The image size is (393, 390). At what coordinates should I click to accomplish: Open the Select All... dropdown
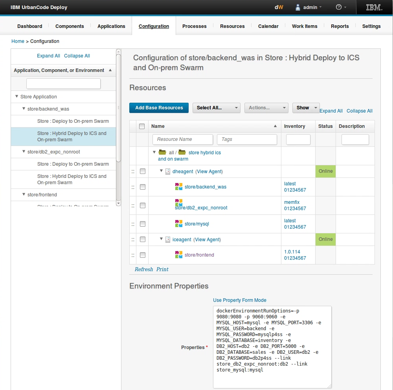coord(217,108)
